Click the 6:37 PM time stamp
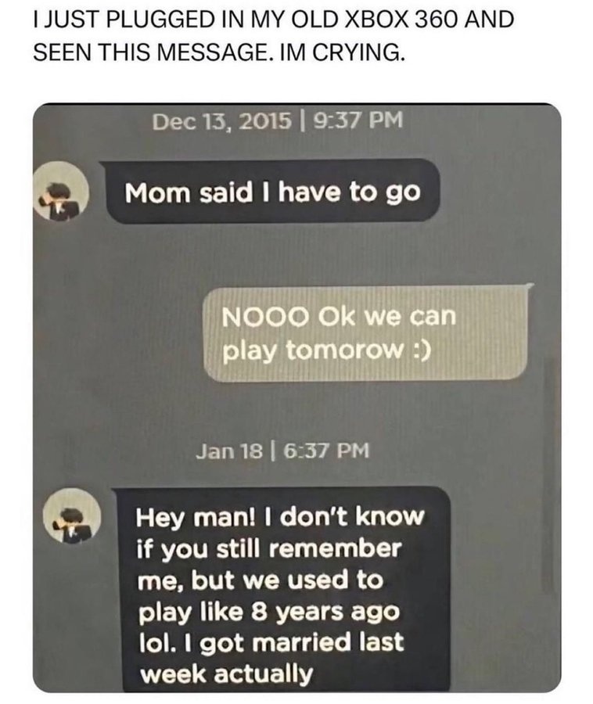This screenshot has width=593, height=704. coord(326,451)
